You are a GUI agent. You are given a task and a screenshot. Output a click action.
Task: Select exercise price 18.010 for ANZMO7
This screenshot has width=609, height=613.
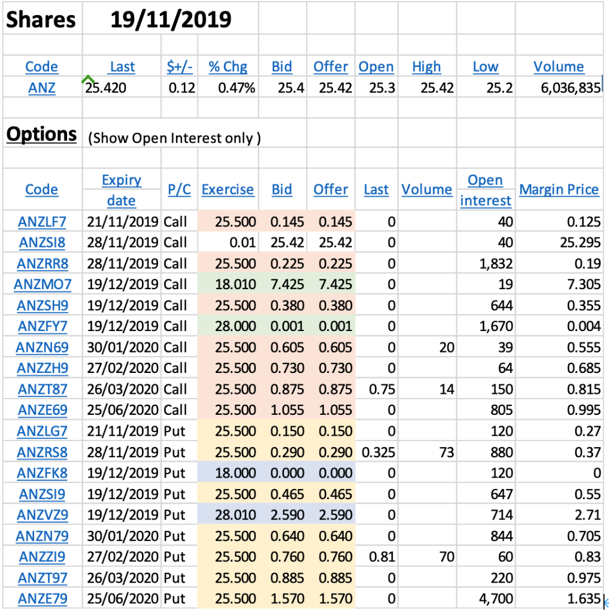coord(235,284)
